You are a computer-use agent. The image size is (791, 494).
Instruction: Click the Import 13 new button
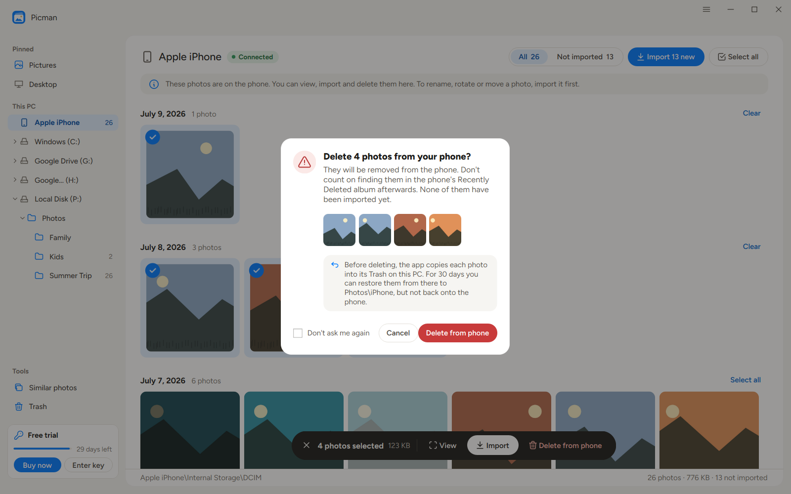(x=666, y=57)
